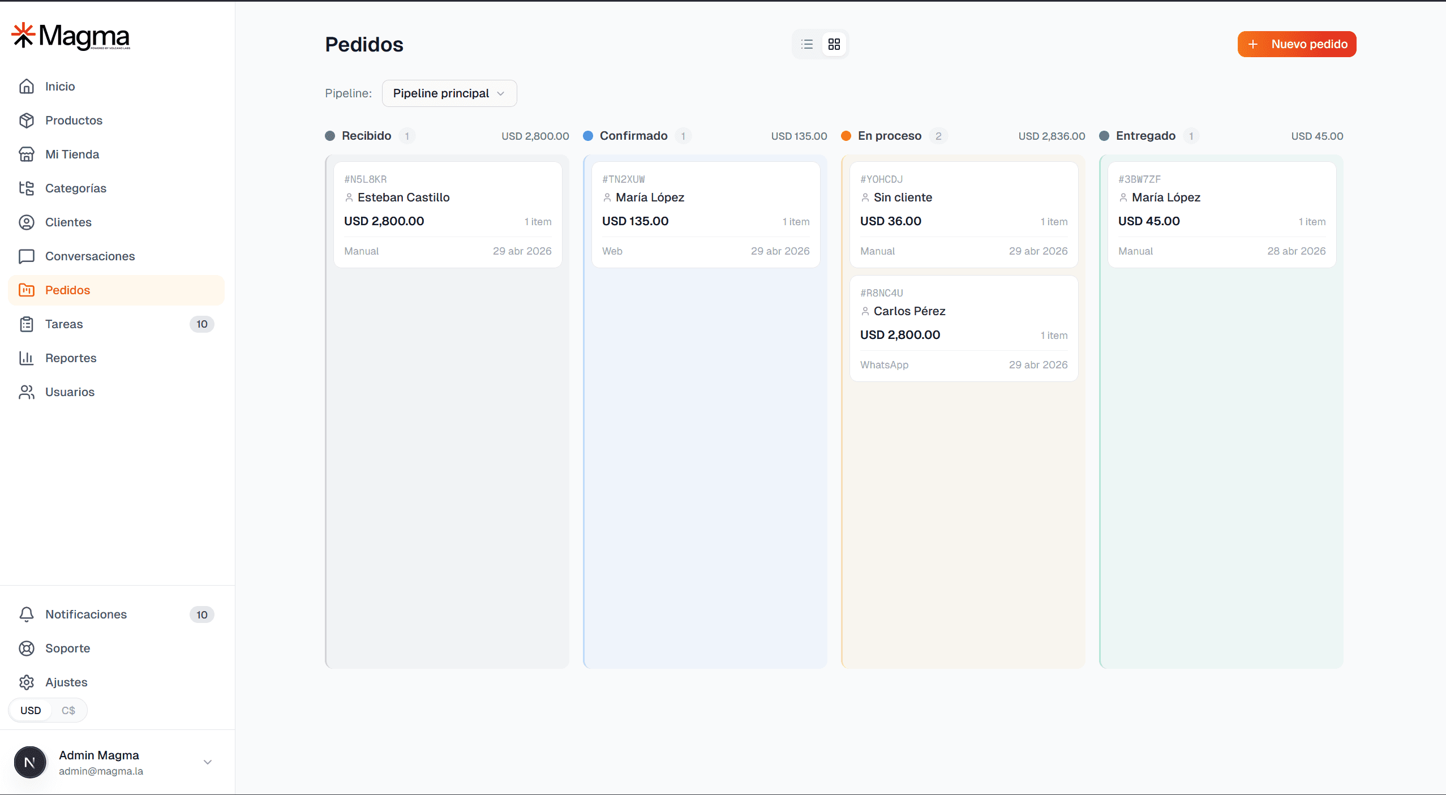
Task: Open Soporte help section
Action: (x=68, y=648)
